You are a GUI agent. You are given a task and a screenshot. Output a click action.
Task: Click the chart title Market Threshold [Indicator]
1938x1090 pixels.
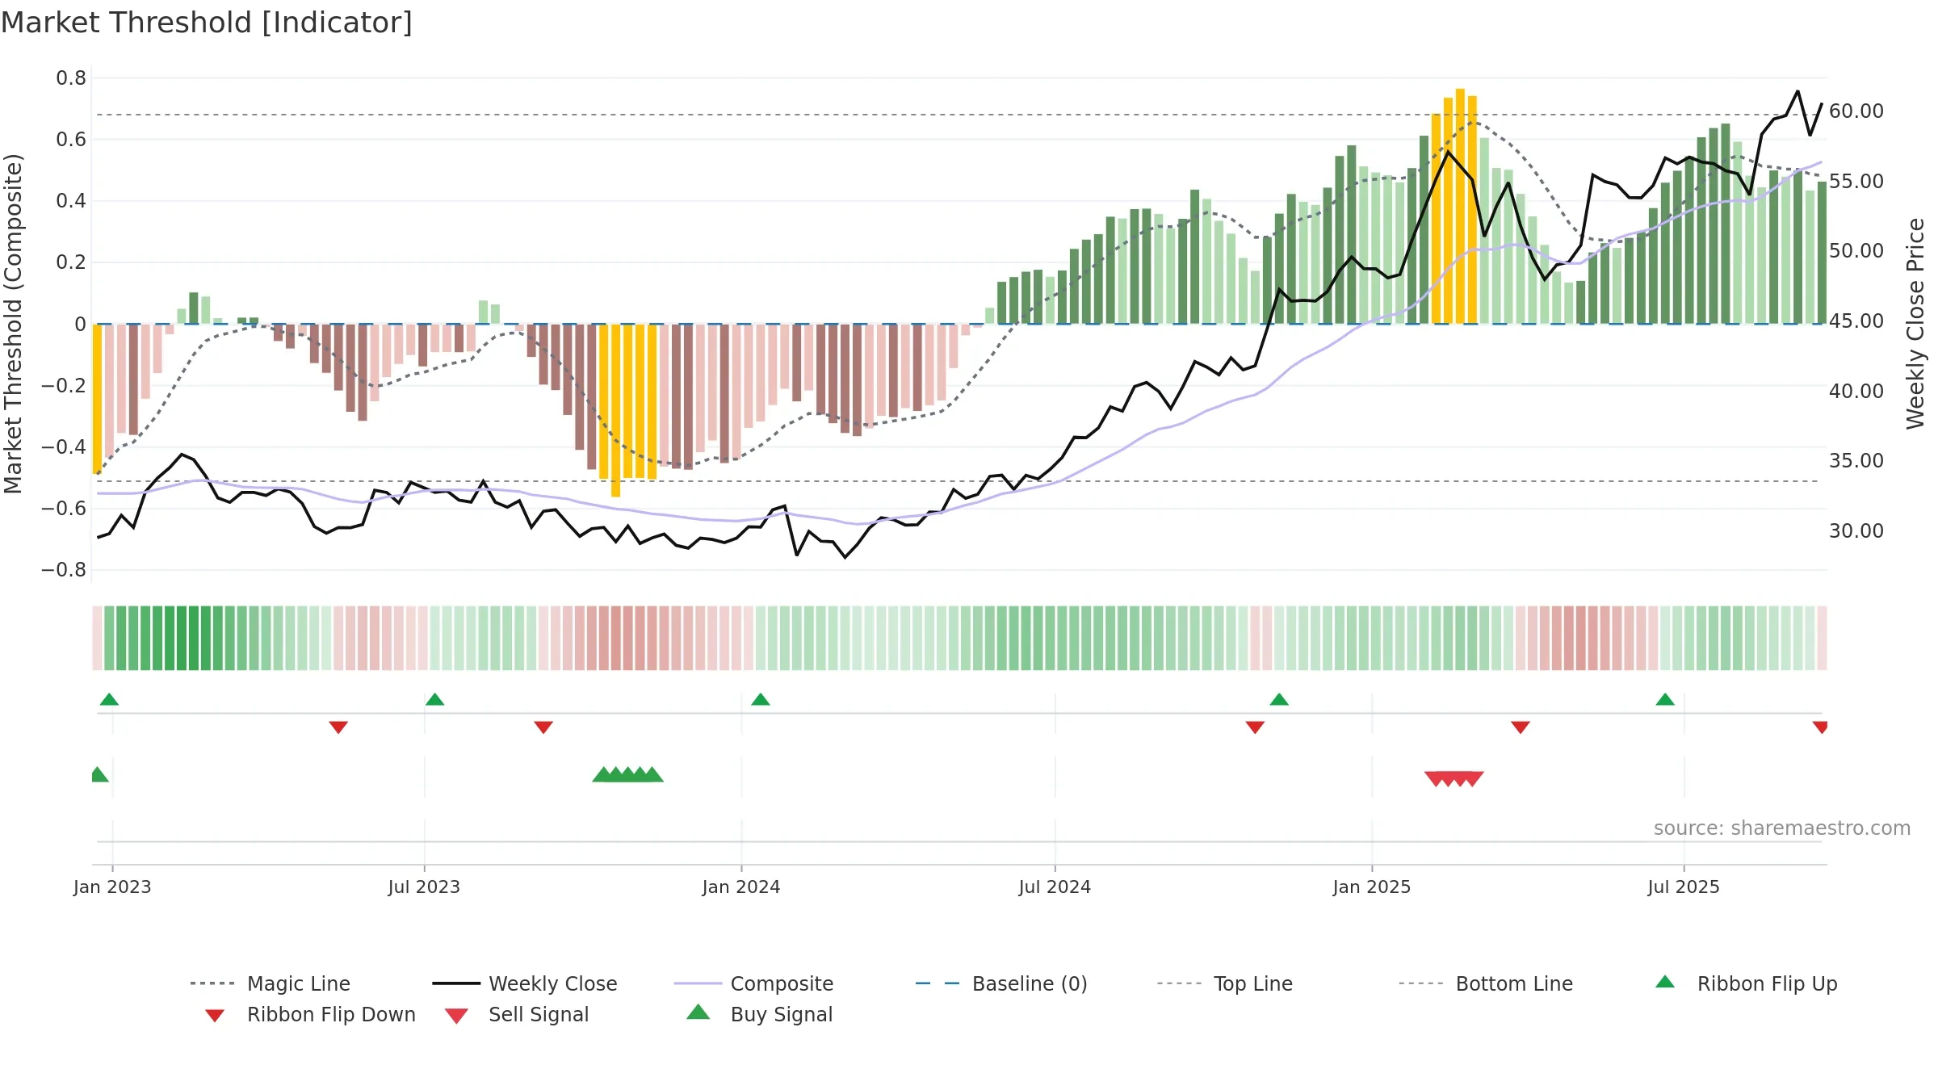(207, 23)
